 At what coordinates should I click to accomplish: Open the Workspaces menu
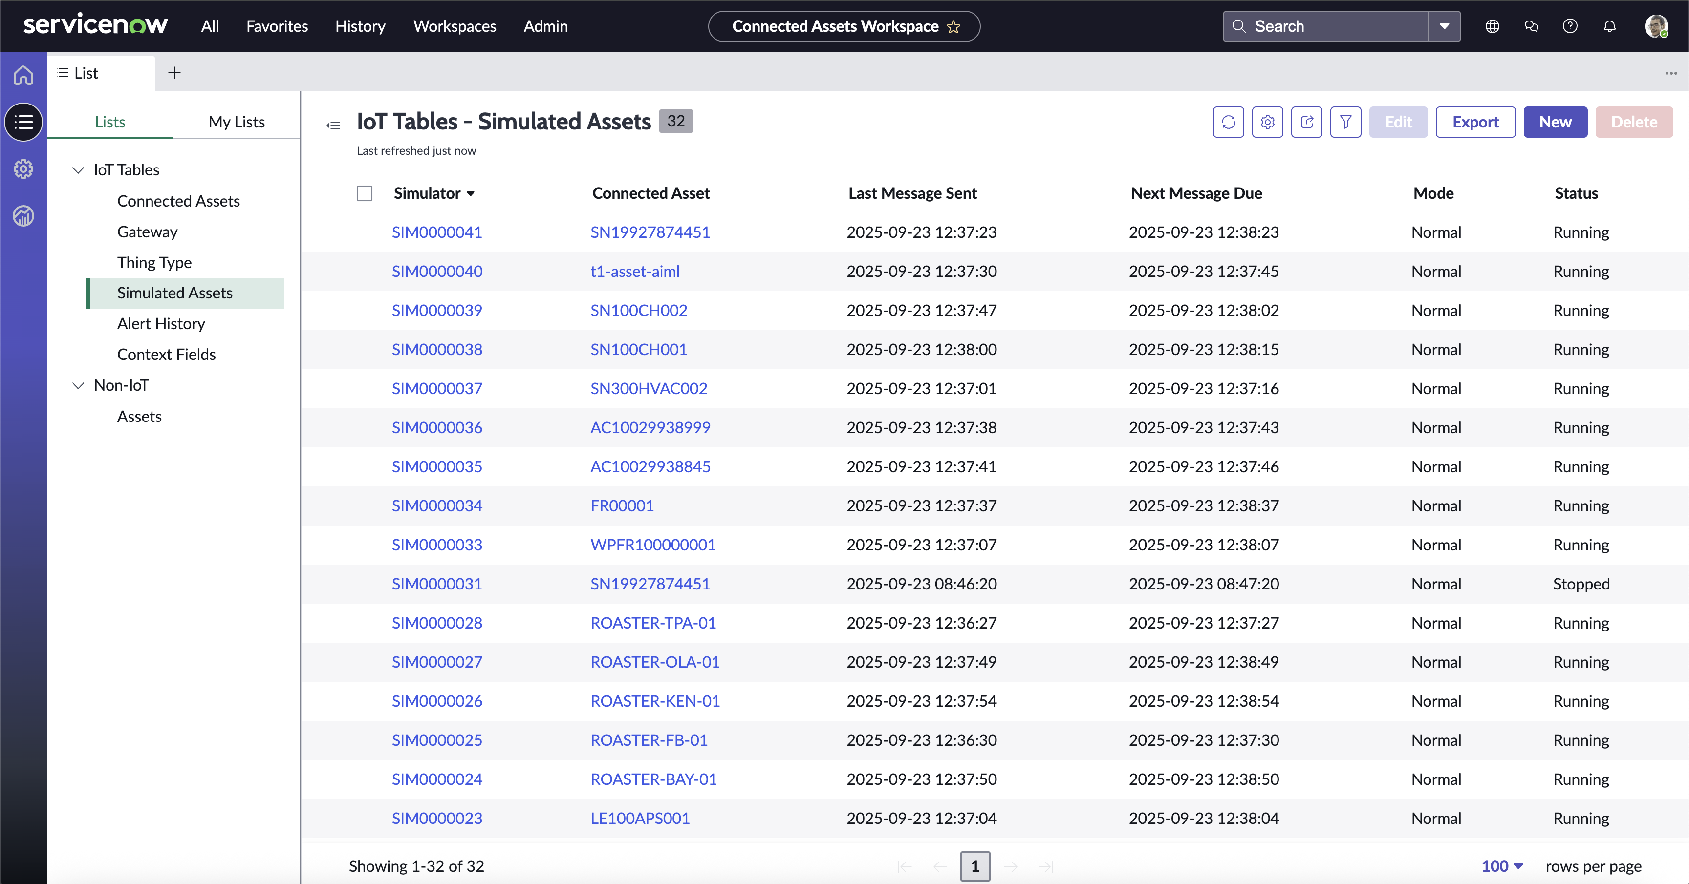coord(455,26)
